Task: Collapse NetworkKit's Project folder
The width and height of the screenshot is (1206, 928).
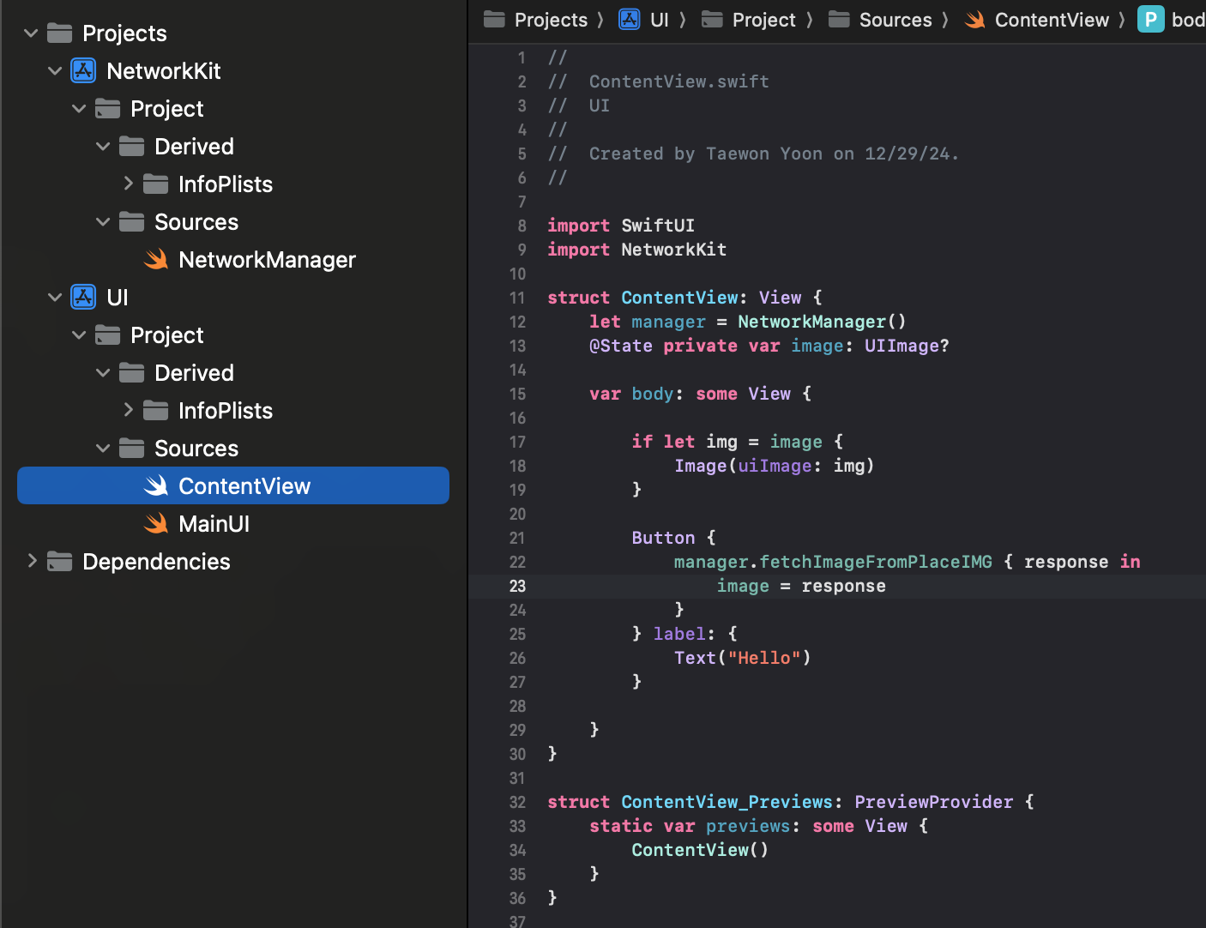Action: pyautogui.click(x=79, y=109)
